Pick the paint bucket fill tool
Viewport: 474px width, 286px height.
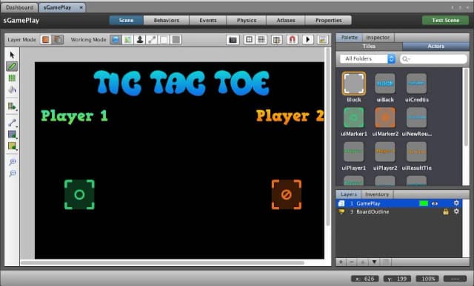(12, 89)
